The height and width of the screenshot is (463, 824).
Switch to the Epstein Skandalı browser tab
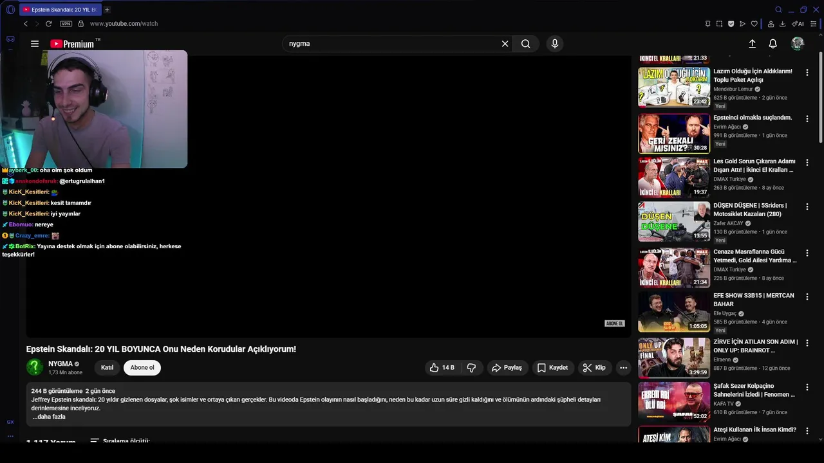coord(59,10)
